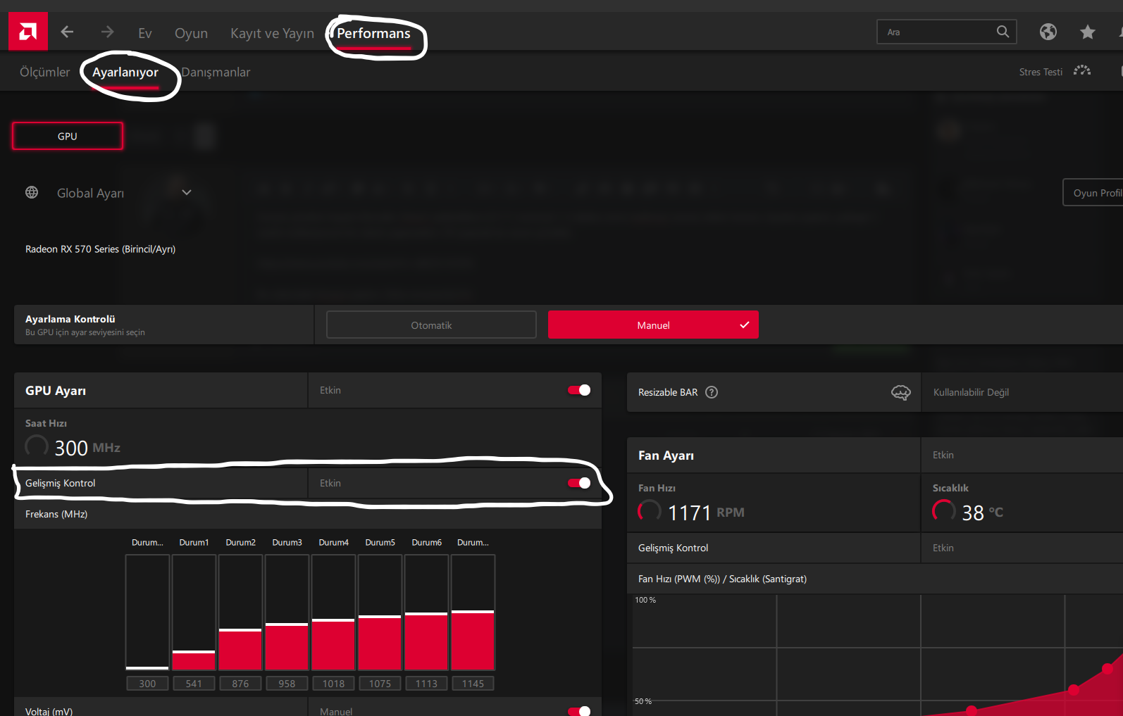Click the Sıcaklık temperature gauge dial
The width and height of the screenshot is (1123, 716).
tap(944, 511)
